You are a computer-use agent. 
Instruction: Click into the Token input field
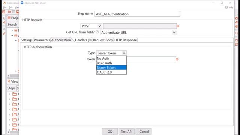(x=151, y=59)
